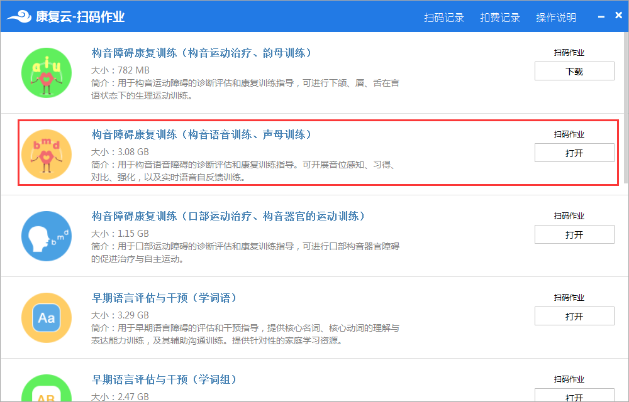Click the orange 'Aa' word learning icon

point(46,317)
